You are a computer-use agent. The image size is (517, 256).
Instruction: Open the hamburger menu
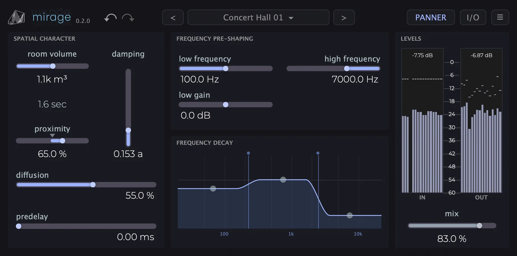(x=500, y=17)
